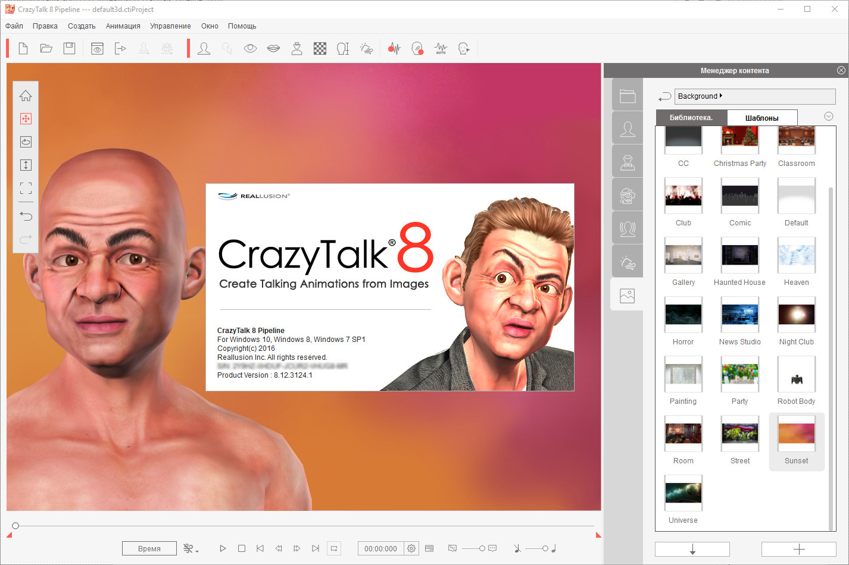This screenshot has width=849, height=565.
Task: Select the zoom vertical arrow tool
Action: pyautogui.click(x=26, y=165)
